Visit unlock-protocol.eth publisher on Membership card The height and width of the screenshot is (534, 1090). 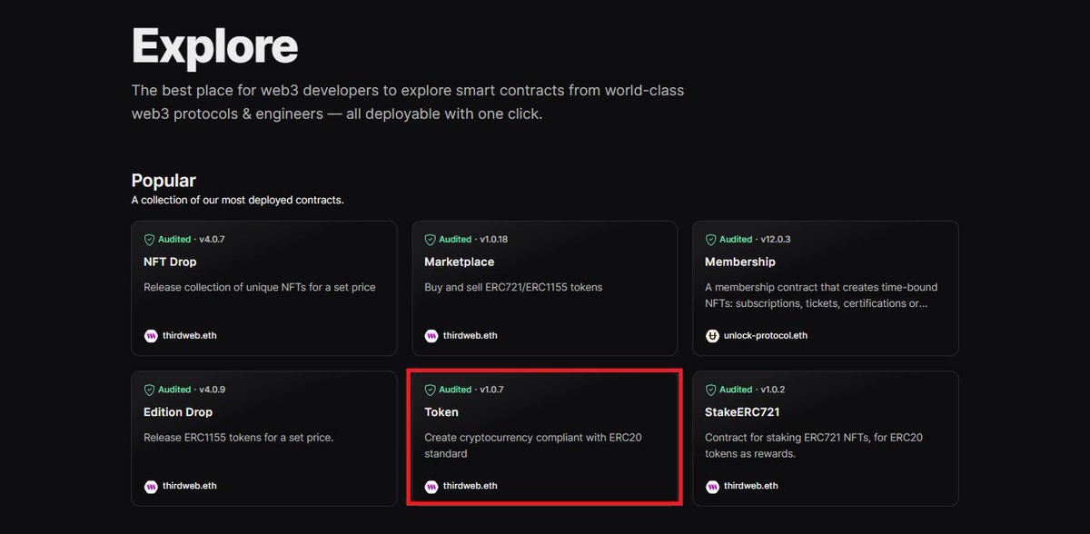tap(766, 336)
